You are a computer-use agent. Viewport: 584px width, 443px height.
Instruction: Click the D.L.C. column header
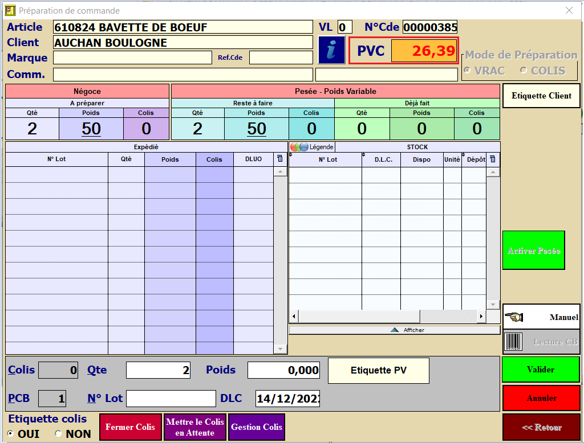coord(383,160)
